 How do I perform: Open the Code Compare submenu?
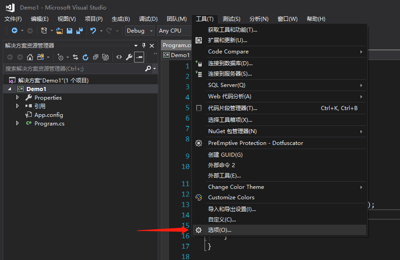[280, 52]
